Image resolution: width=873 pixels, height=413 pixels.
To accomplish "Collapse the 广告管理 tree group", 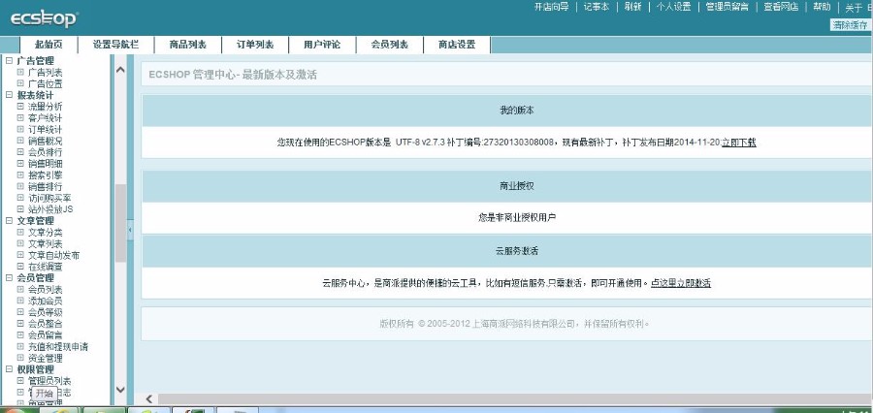I will pos(9,61).
